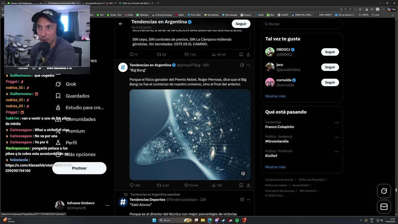View analytics of Big Bang post showing 1M
Image resolution: width=398 pixels, height=224 pixels.
(x=216, y=185)
